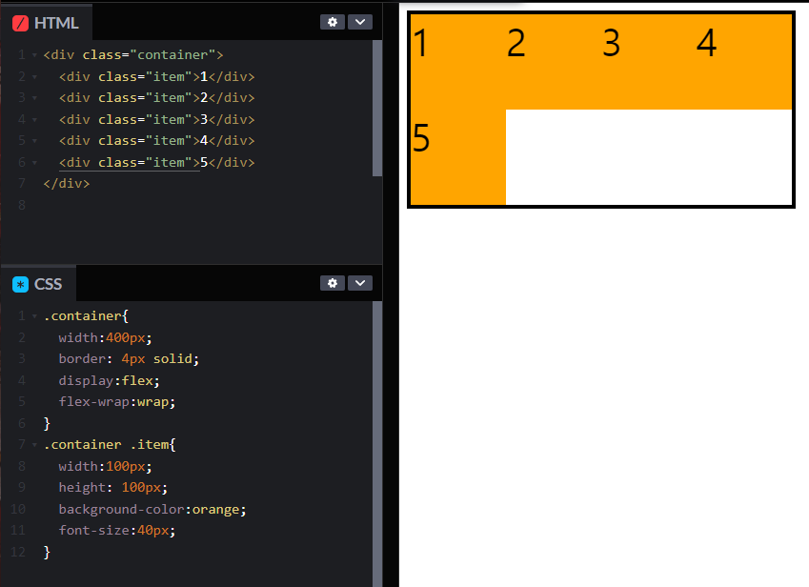Click the item 5 div code line
This screenshot has width=809, height=587.
[x=157, y=162]
